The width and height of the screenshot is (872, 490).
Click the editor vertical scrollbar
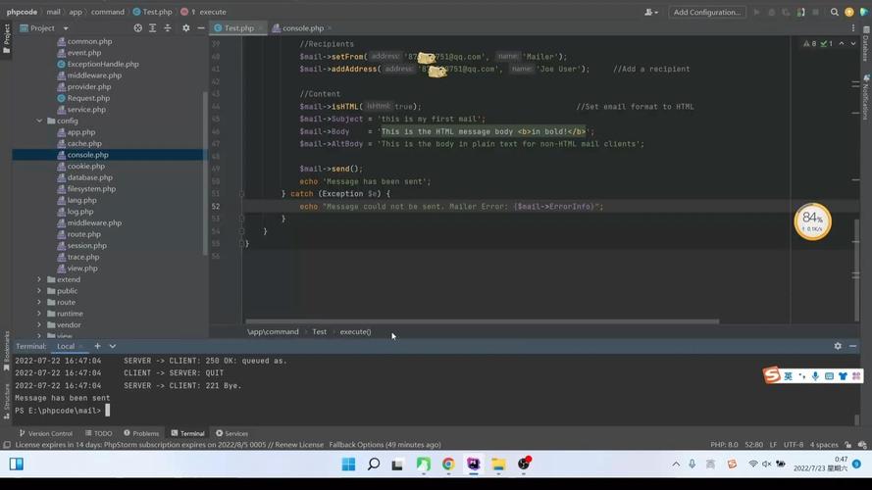856,270
